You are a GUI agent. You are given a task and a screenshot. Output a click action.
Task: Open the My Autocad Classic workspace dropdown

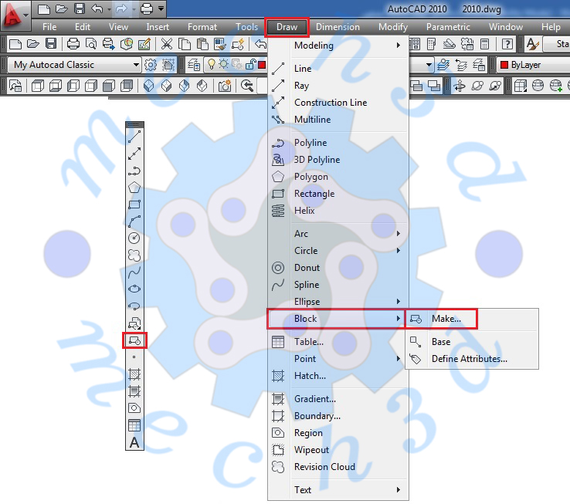pyautogui.click(x=76, y=65)
